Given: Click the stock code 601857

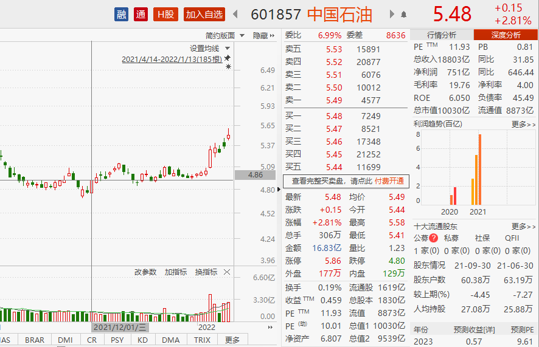Looking at the screenshot, I should [x=276, y=15].
